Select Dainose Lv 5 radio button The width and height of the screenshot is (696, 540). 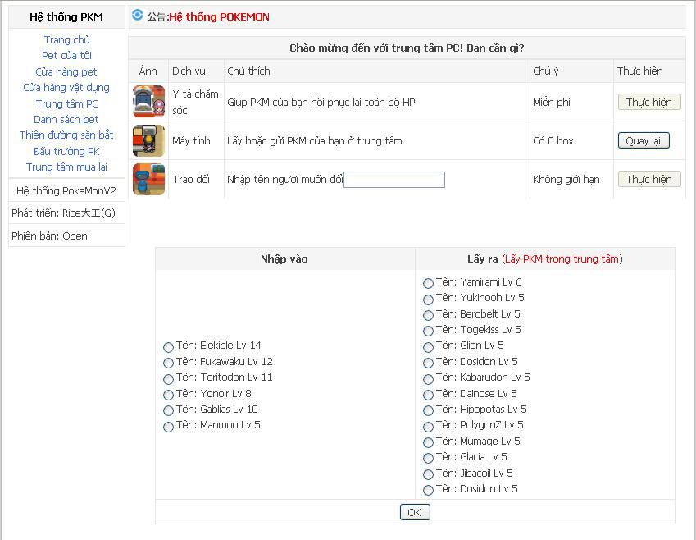(429, 395)
